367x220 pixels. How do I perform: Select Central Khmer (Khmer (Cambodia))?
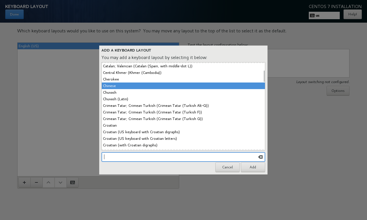[x=183, y=73]
